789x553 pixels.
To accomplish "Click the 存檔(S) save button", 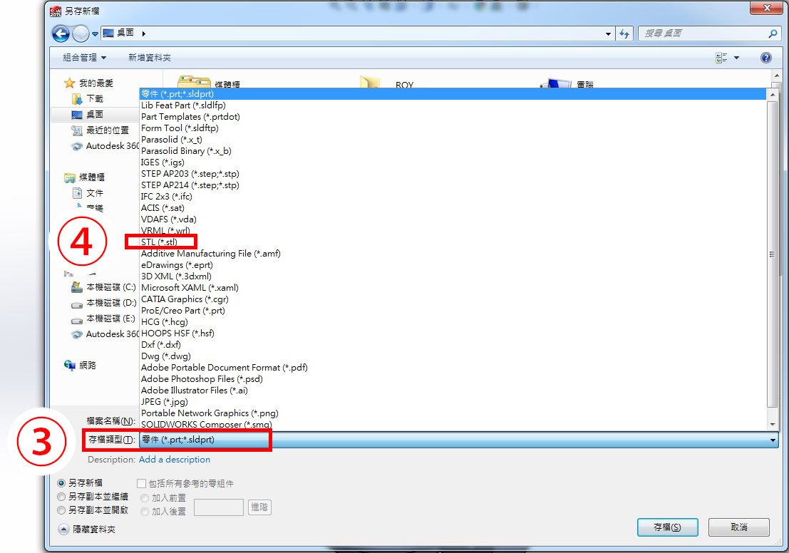I will click(x=667, y=527).
